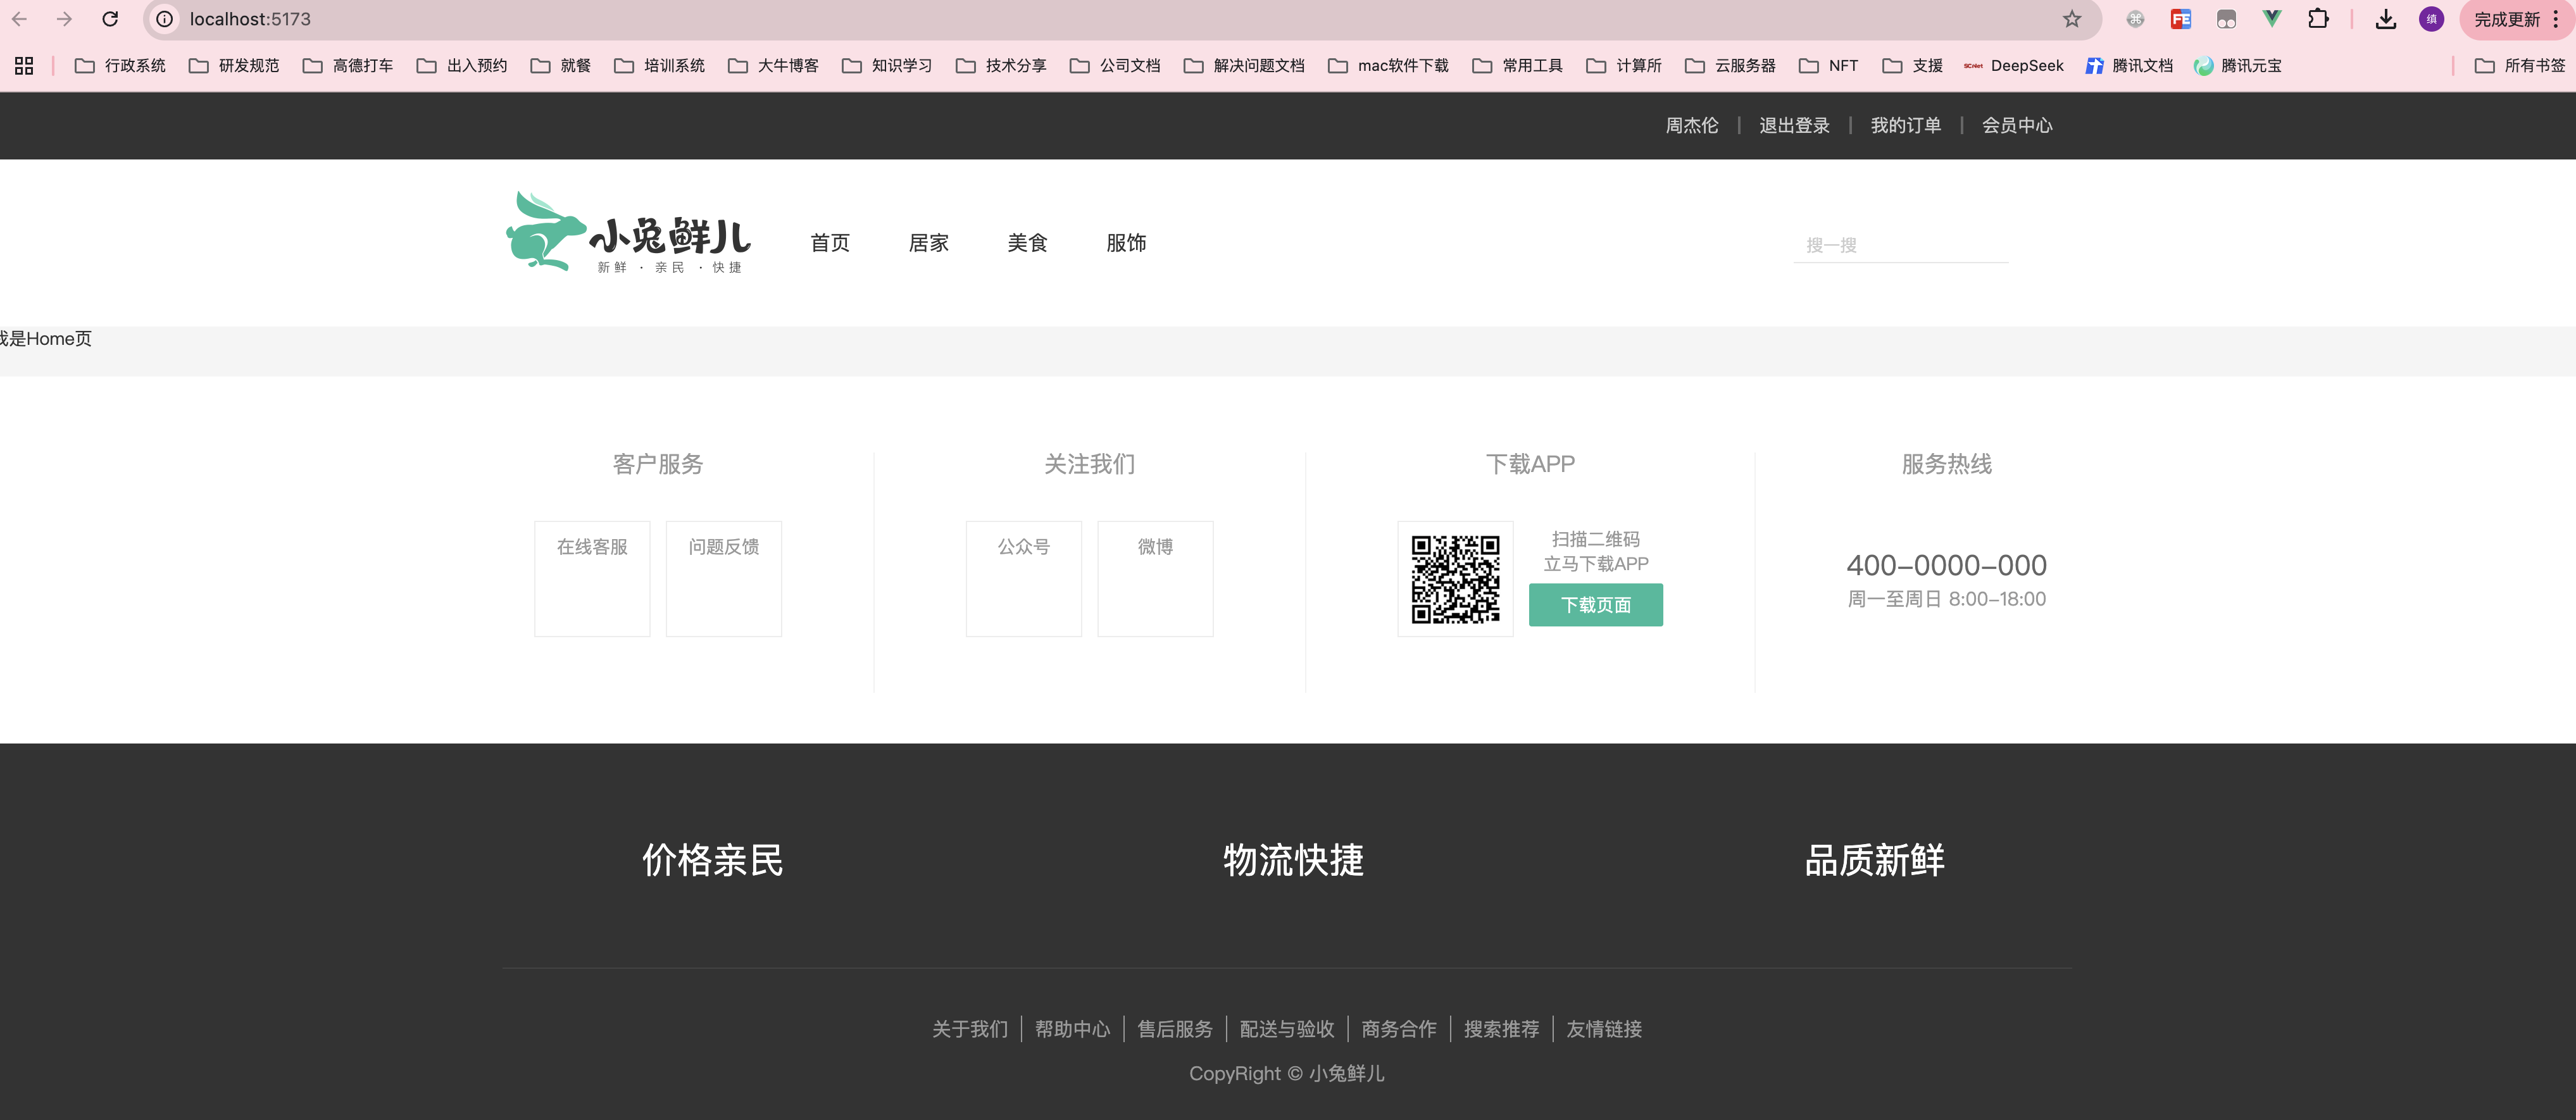Open the apps grid icon in bookmarks bar
This screenshot has width=2576, height=1120.
pyautogui.click(x=24, y=65)
